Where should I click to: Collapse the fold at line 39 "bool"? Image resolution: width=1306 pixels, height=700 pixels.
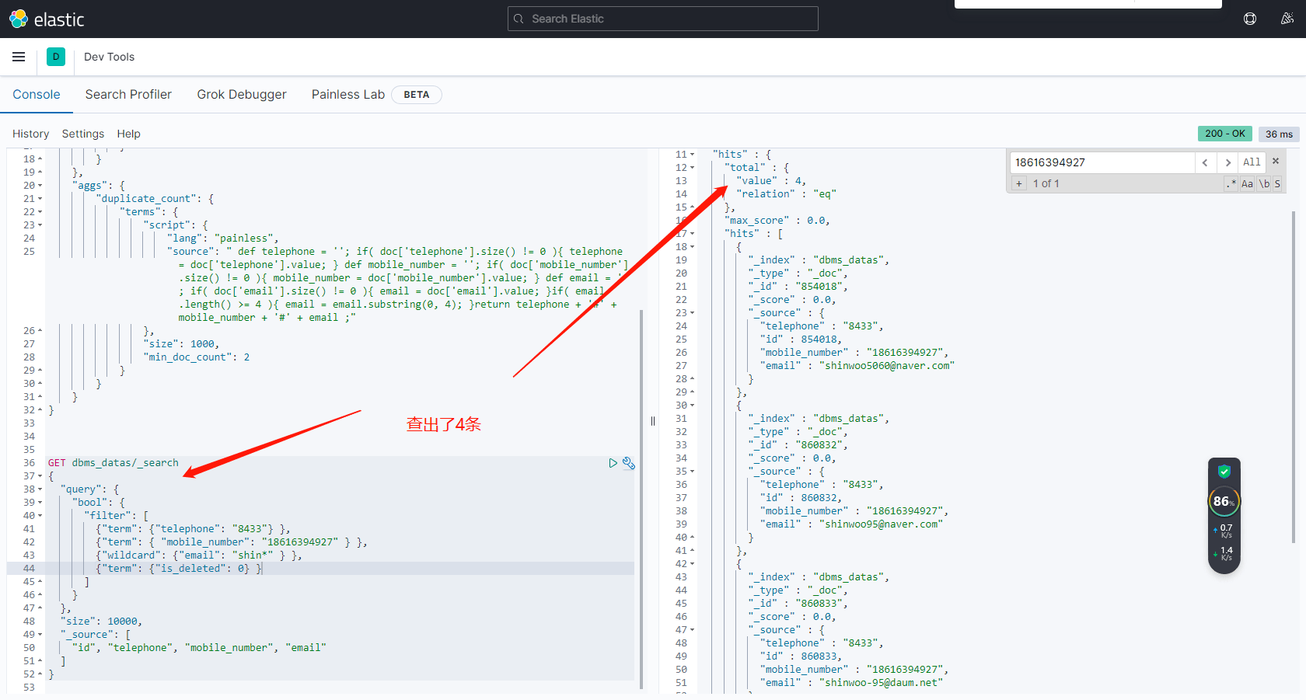pyautogui.click(x=40, y=503)
